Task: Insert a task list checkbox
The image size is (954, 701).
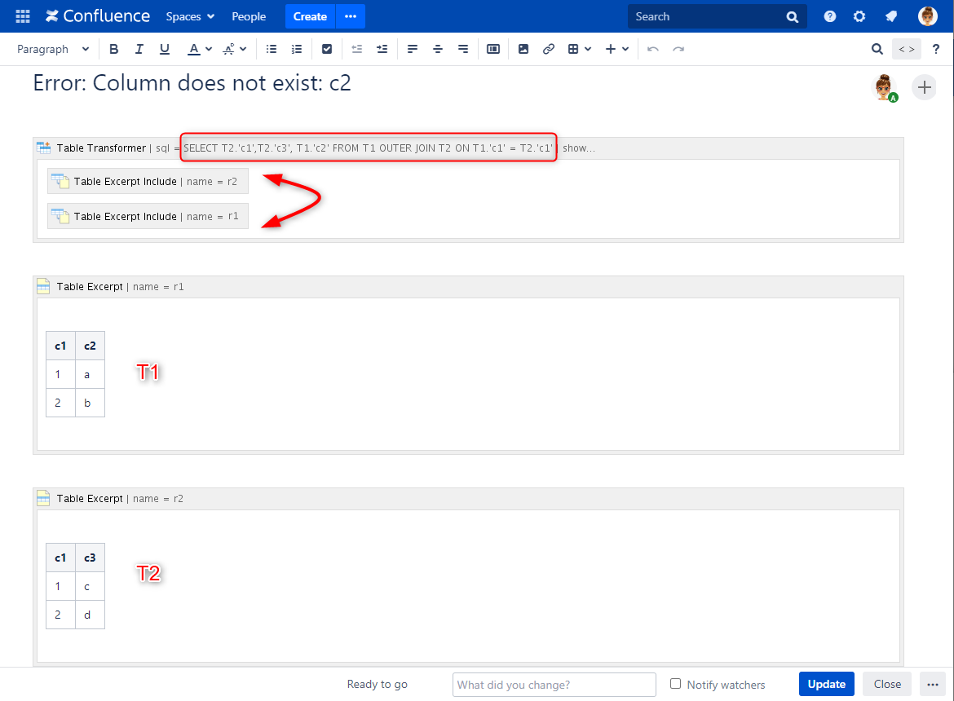Action: pos(327,49)
